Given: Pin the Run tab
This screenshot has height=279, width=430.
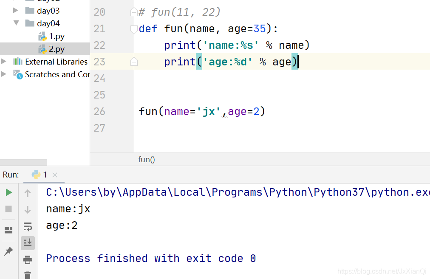Looking at the screenshot, I should 8,251.
